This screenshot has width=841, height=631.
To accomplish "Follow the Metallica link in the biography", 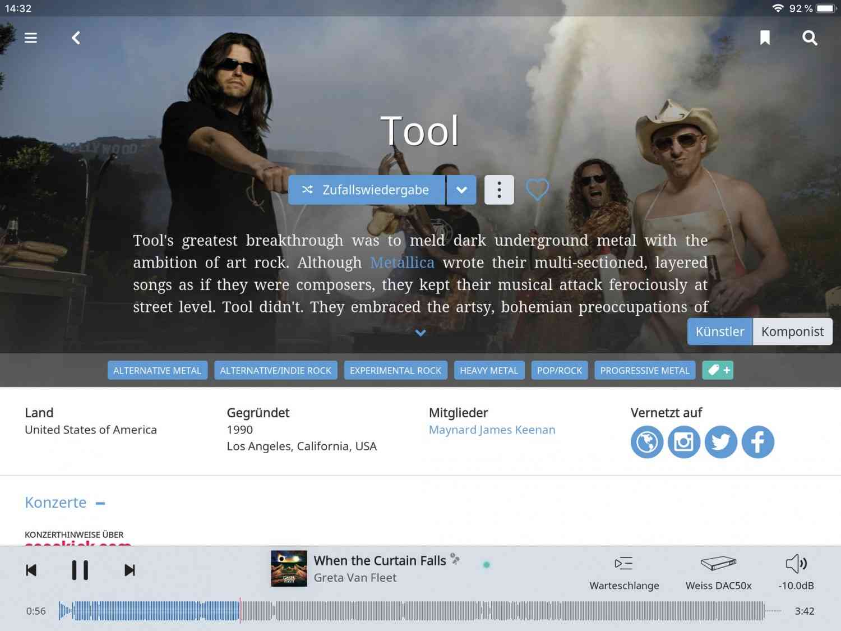I will (x=402, y=262).
